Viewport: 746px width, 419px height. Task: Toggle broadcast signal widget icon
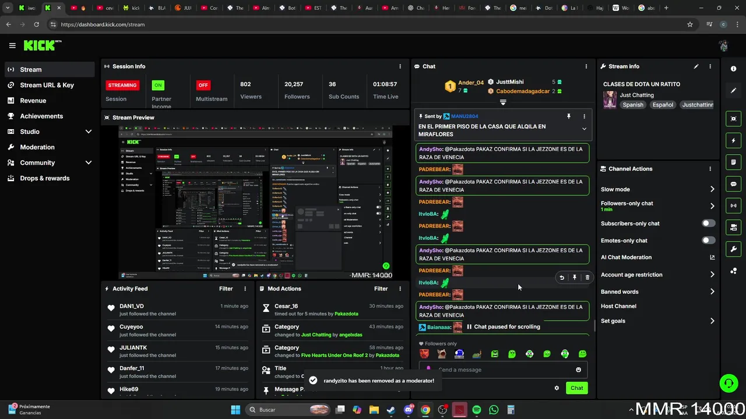pos(733,205)
